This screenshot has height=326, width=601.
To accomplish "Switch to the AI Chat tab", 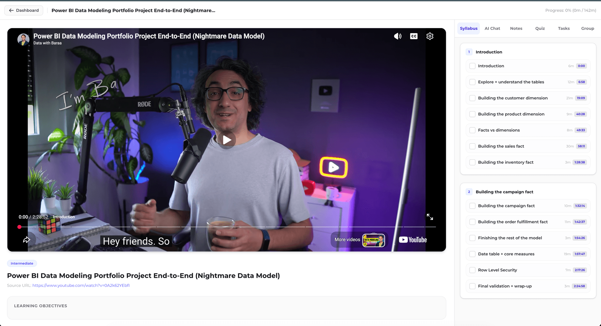I will 492,28.
